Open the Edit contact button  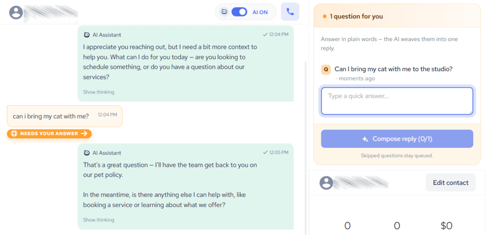(x=451, y=182)
